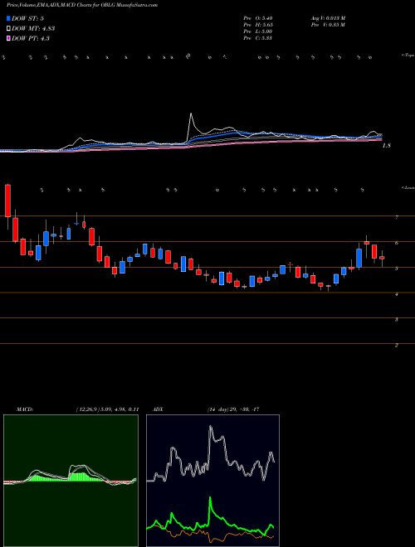Click the blue DOW ST legend swatch
The image size is (415, 547).
point(9,19)
